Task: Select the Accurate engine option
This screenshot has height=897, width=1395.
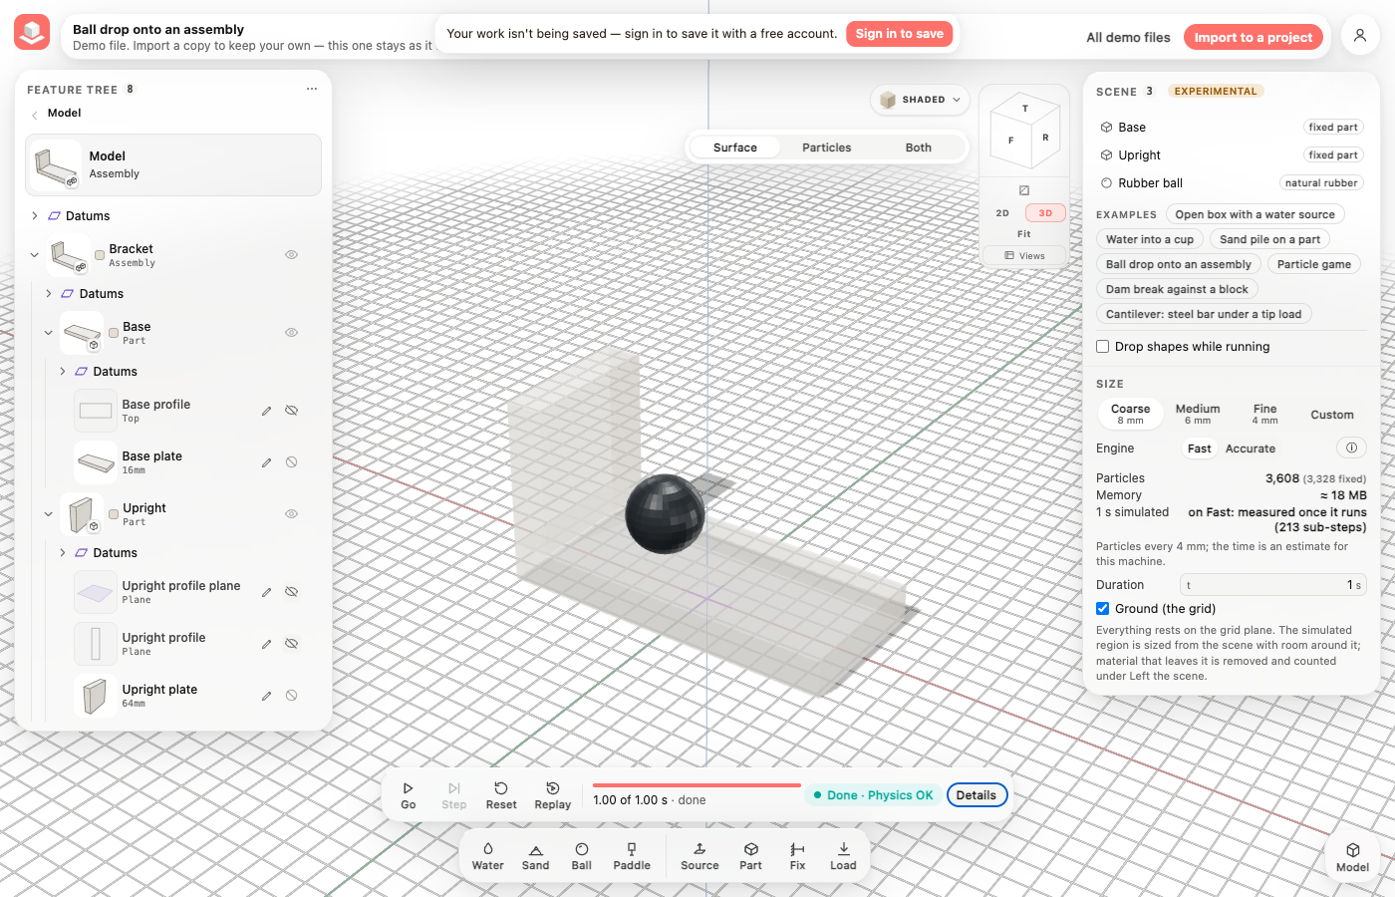Action: pos(1251,448)
